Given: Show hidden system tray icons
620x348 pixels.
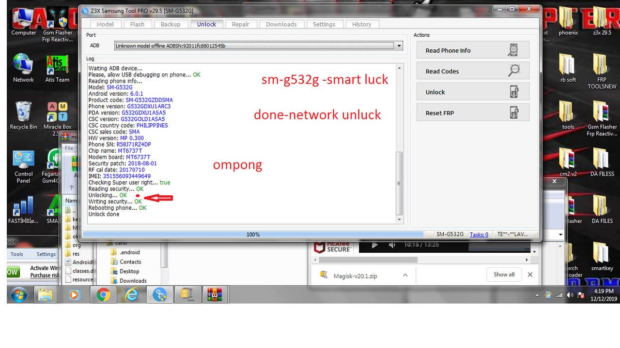Looking at the screenshot, I should tap(537, 295).
